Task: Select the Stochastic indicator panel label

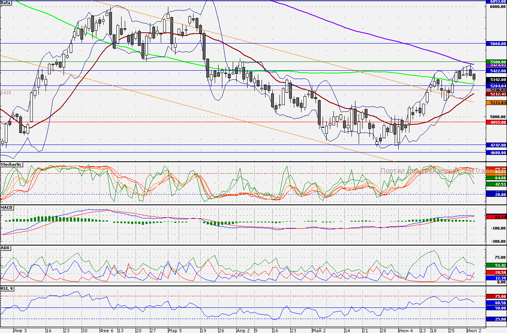Action: pyautogui.click(x=11, y=164)
